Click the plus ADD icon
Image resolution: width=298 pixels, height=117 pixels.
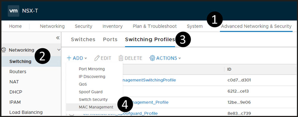69,58
